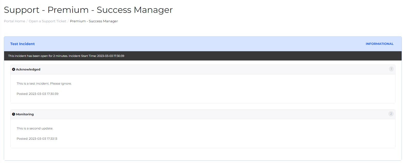Click the INFORMATIONAL severity label

tap(379, 44)
